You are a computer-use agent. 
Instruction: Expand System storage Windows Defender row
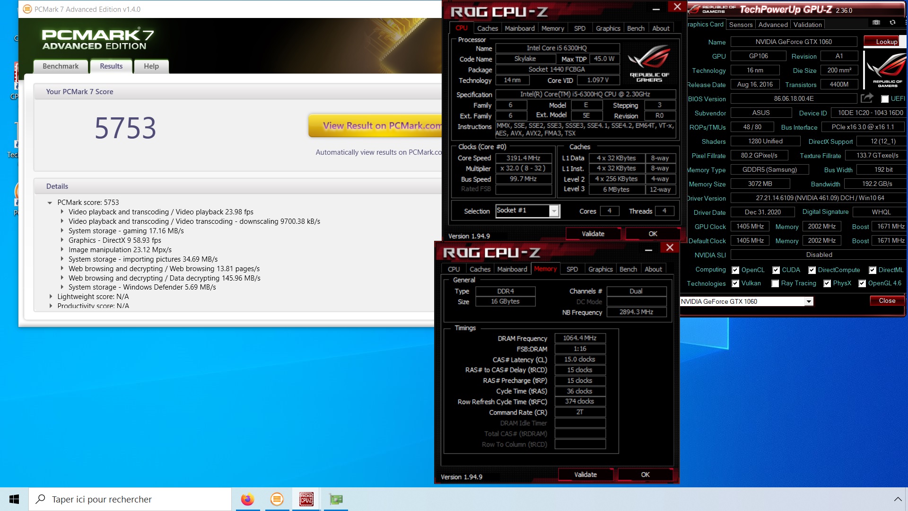coord(62,287)
